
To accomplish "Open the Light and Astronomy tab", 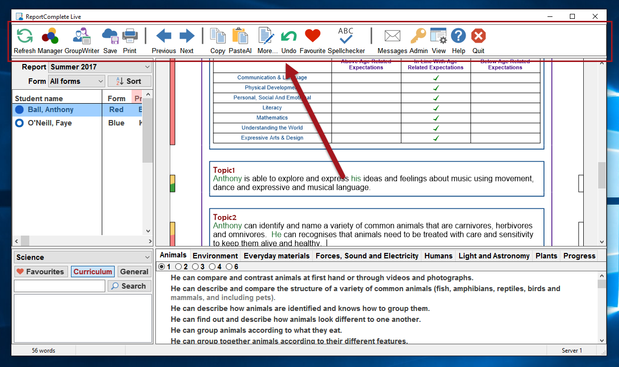I will [494, 256].
